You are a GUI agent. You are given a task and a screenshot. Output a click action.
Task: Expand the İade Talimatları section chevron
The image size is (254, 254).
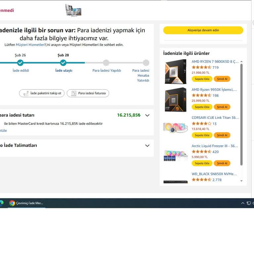point(147,146)
